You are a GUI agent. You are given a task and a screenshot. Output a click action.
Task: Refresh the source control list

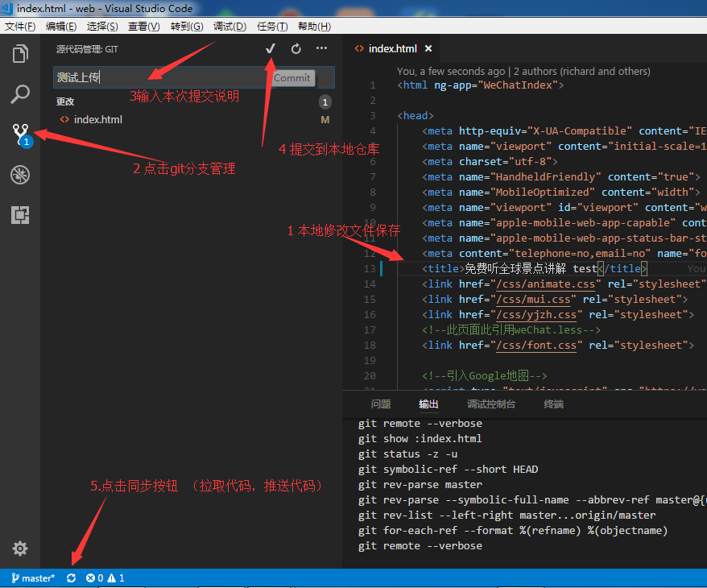(x=296, y=48)
